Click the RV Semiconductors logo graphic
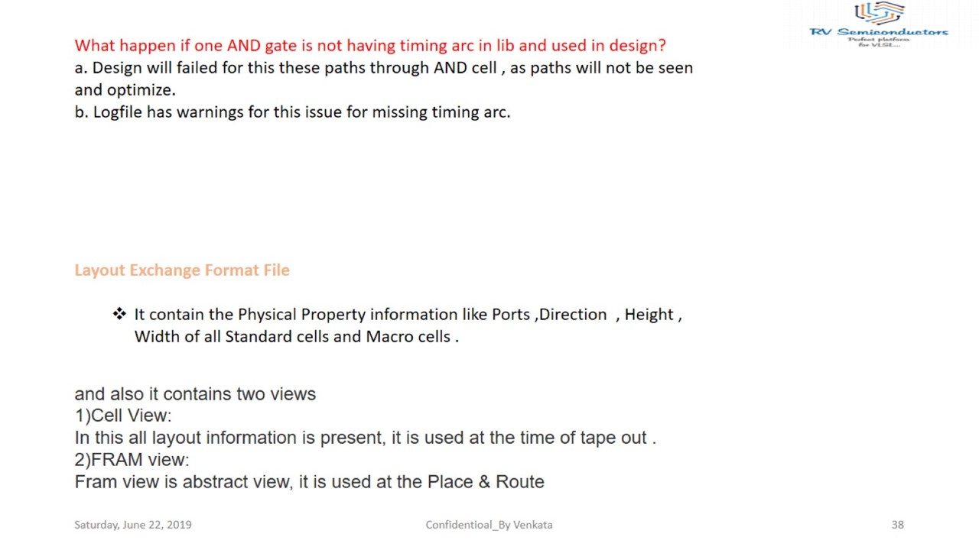979x550 pixels. pos(879,13)
